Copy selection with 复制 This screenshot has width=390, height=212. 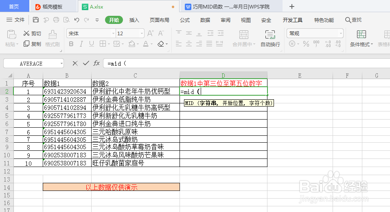coord(32,44)
